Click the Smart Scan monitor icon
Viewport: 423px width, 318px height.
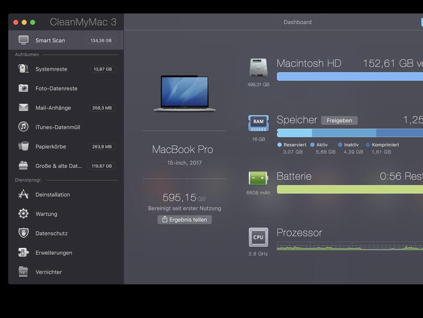coord(24,40)
